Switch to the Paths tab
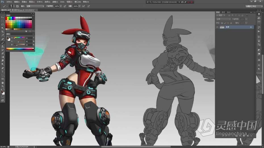 click(229, 12)
